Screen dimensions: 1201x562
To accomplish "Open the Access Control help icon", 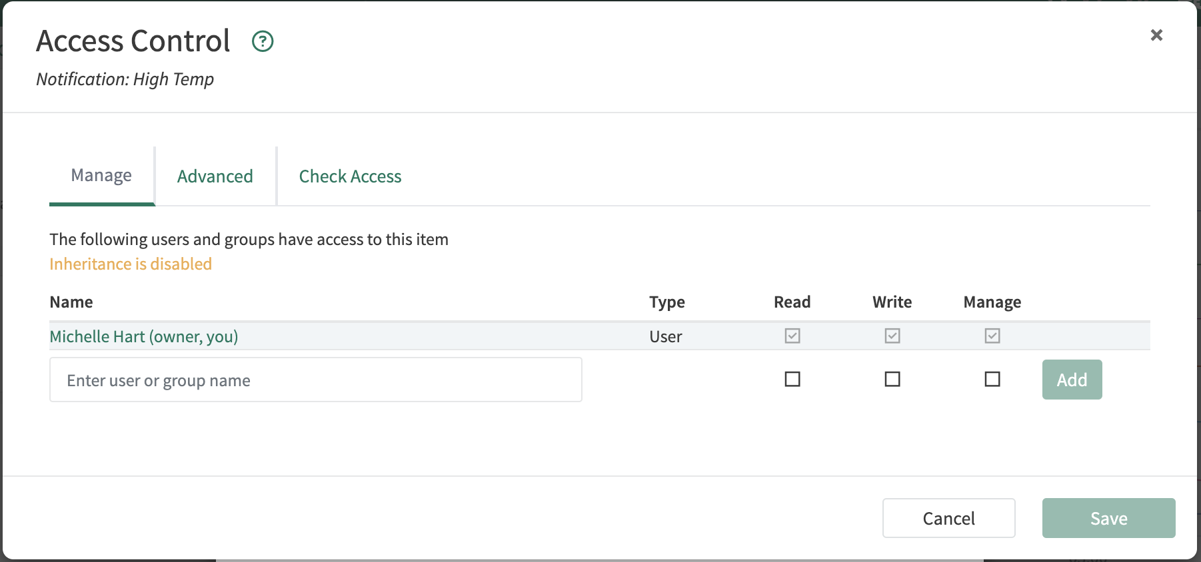I will coord(263,41).
